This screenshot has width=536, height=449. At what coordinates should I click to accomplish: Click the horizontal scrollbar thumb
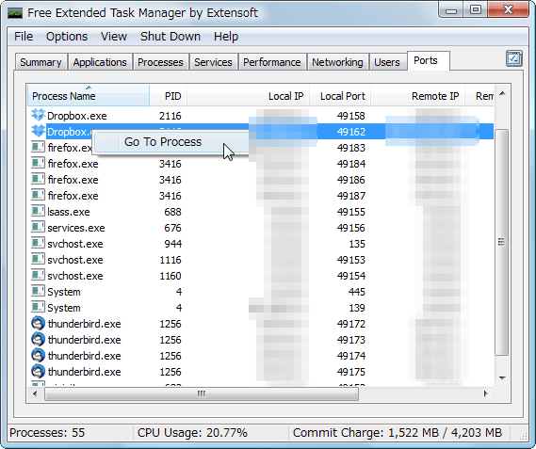coord(202,394)
